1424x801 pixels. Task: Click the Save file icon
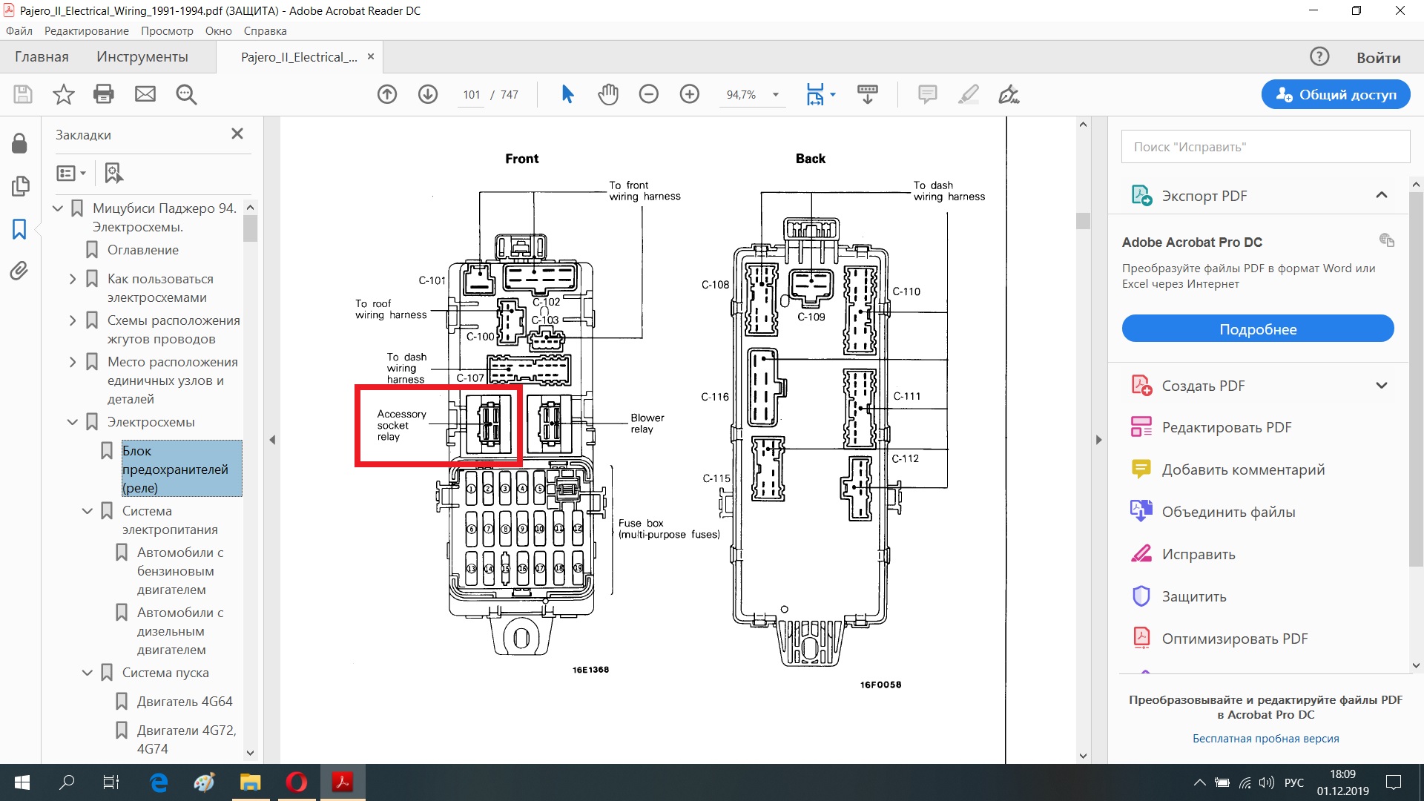click(x=23, y=94)
